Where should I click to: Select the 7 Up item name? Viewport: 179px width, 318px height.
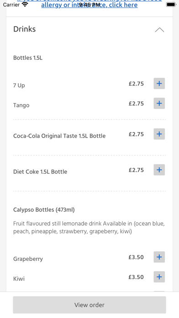click(19, 85)
